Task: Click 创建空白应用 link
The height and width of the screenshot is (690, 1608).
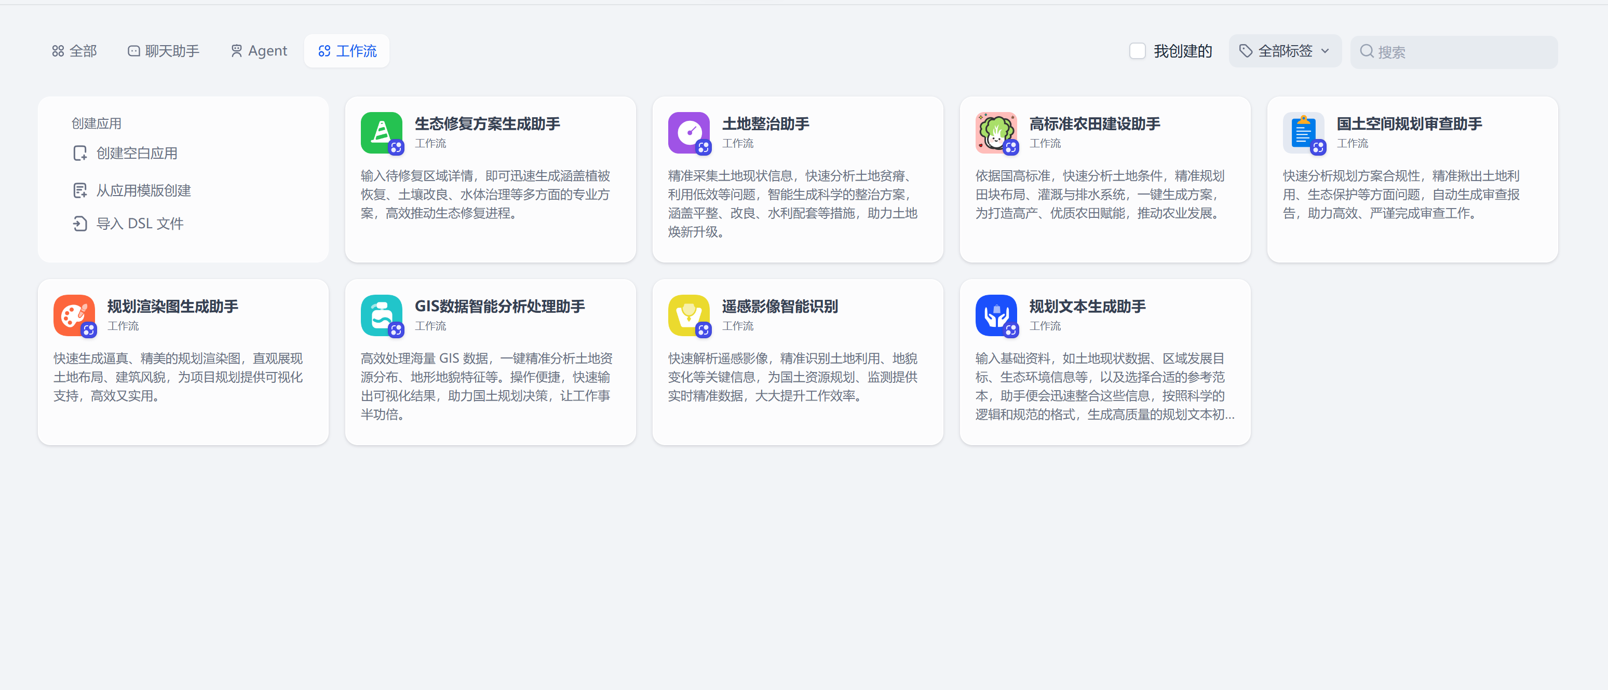Action: coord(136,154)
